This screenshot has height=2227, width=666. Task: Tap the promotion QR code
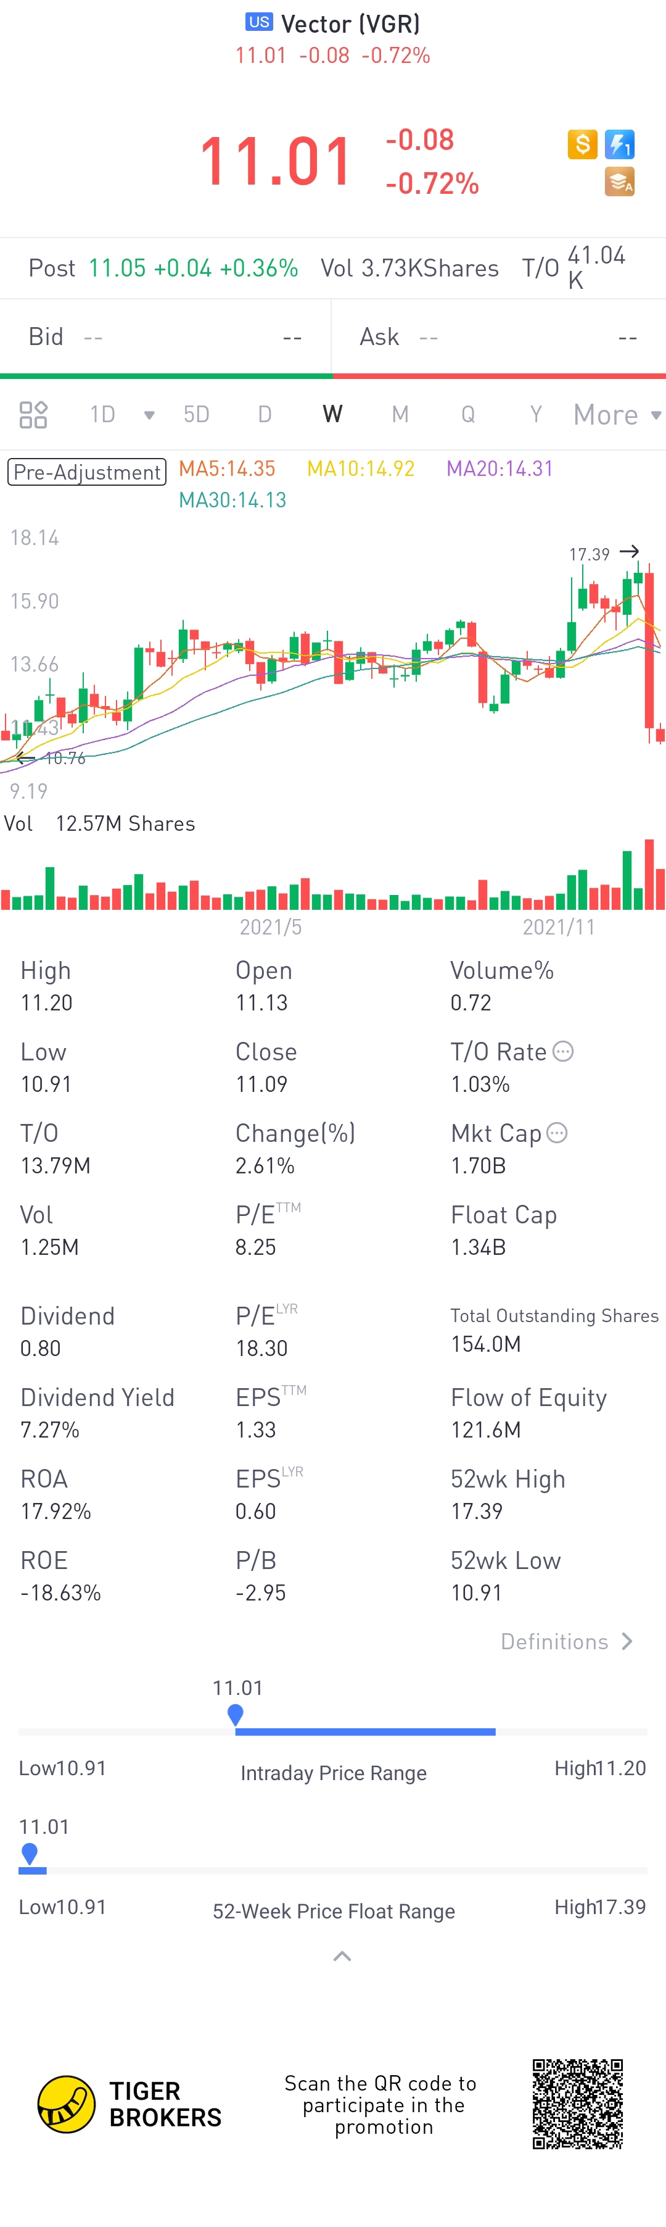pos(577,2104)
